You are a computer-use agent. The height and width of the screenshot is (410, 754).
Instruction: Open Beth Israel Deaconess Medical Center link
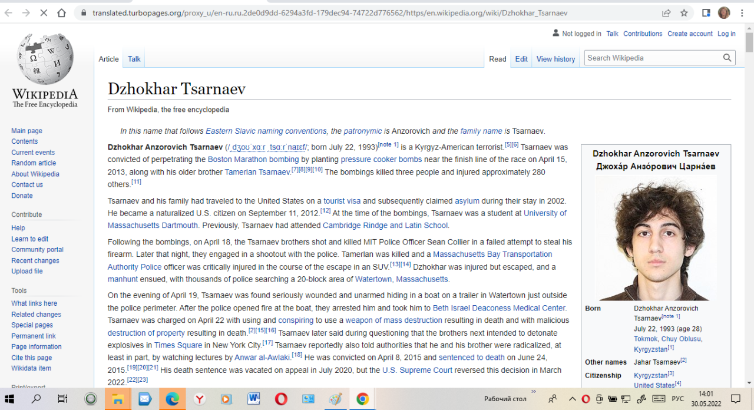pos(499,307)
